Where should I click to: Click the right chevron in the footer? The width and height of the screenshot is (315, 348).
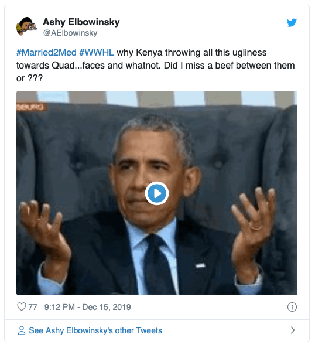click(293, 330)
